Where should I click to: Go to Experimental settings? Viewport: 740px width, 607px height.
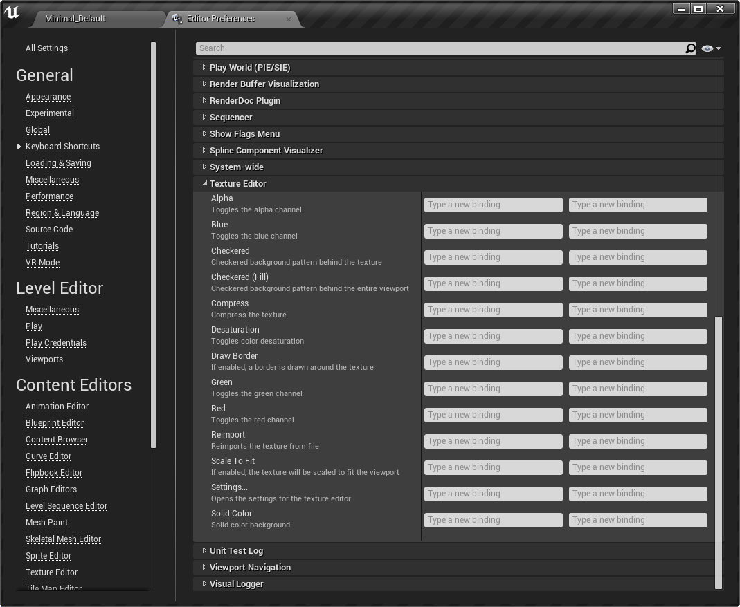50,113
